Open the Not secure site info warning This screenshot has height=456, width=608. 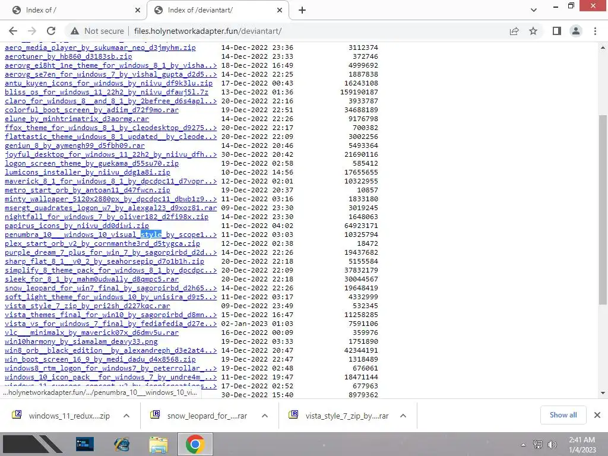click(97, 31)
